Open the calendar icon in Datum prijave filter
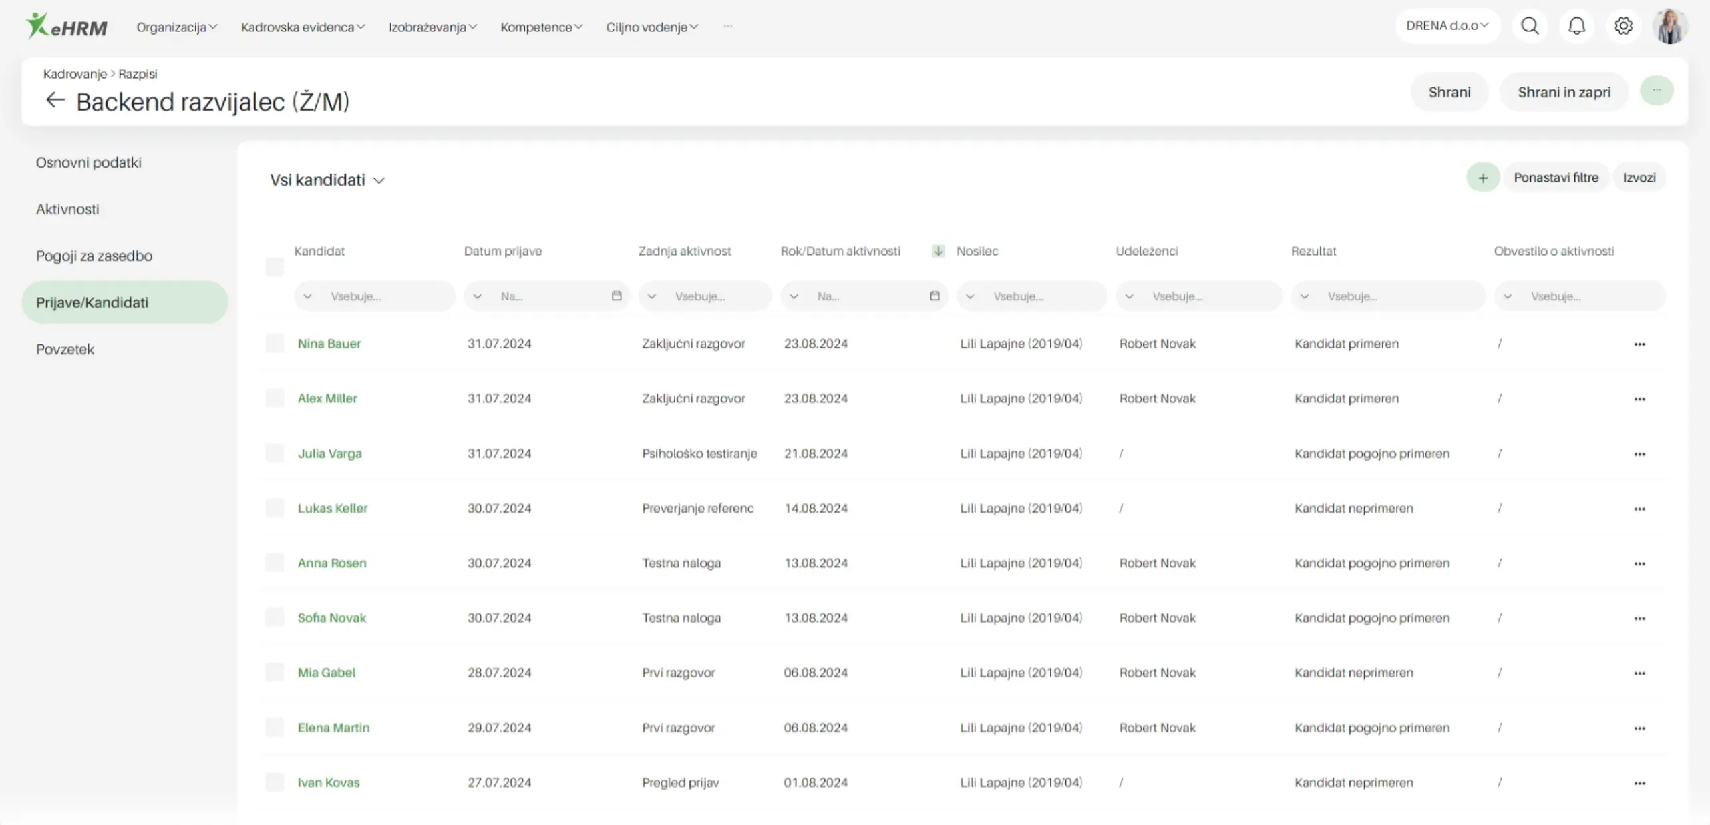1710x825 pixels. (x=616, y=296)
